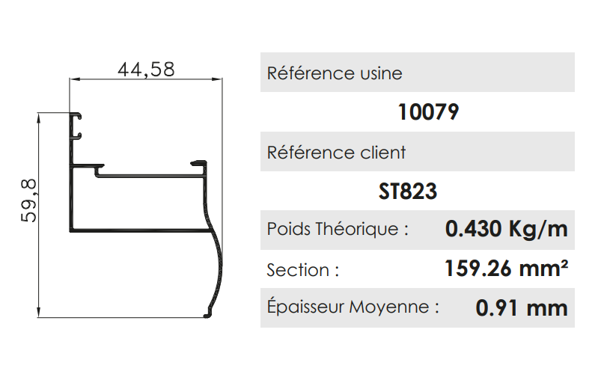Click the left arrowhead of the width dimension

click(73, 79)
